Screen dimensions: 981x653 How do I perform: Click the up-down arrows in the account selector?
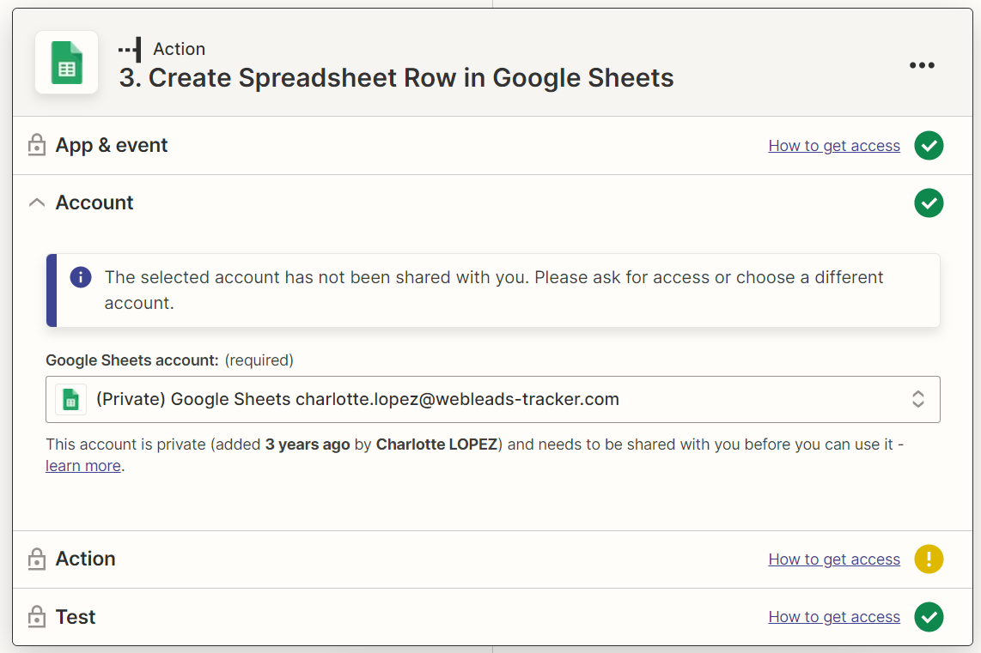click(917, 399)
